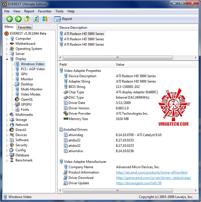
Task: Open the users management toolbar icon
Action: [45, 19]
